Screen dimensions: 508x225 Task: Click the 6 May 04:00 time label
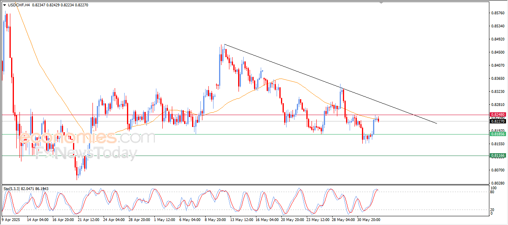[190, 219]
